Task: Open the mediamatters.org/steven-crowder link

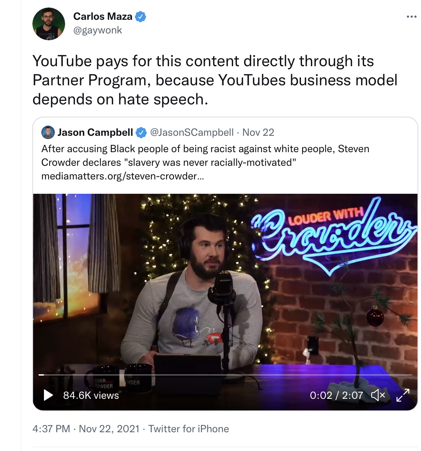Action: [123, 176]
